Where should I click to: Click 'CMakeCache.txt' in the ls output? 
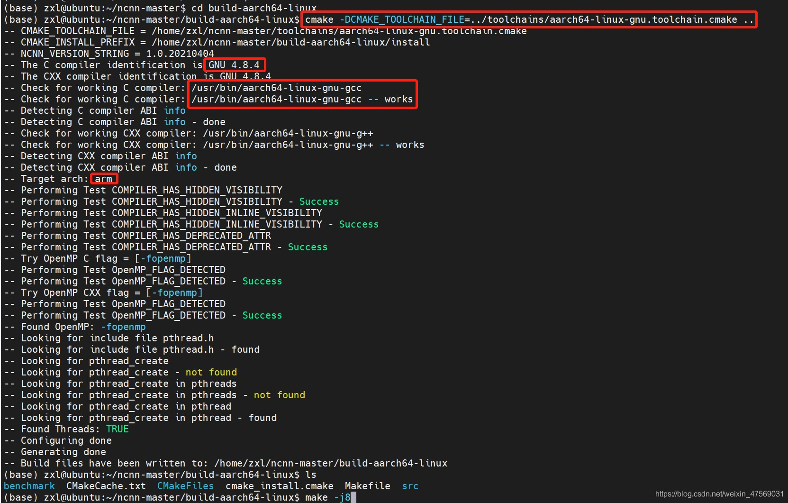pyautogui.click(x=106, y=486)
